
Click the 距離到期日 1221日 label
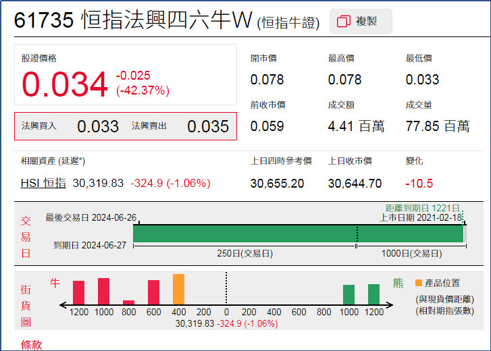tap(422, 208)
